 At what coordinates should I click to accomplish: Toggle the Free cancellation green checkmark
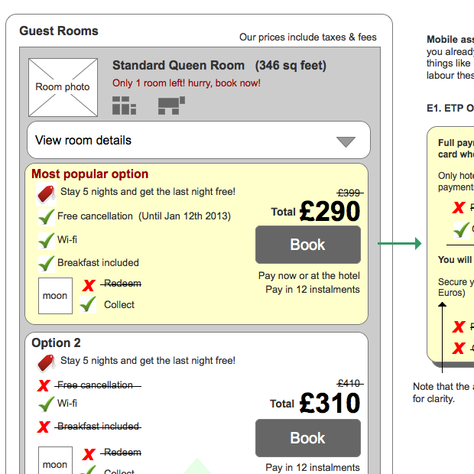pyautogui.click(x=46, y=217)
